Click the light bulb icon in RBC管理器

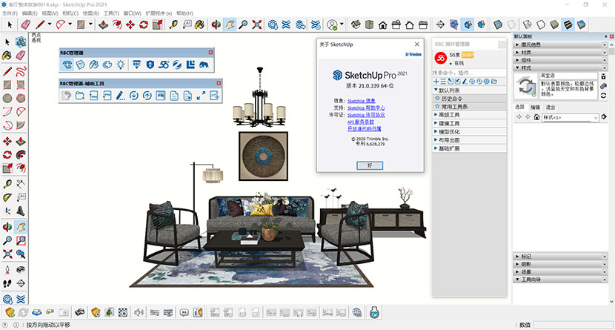[119, 65]
